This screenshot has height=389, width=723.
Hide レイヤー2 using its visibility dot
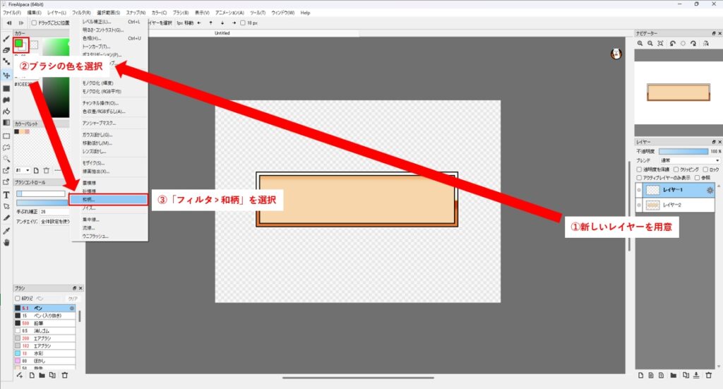pos(639,205)
